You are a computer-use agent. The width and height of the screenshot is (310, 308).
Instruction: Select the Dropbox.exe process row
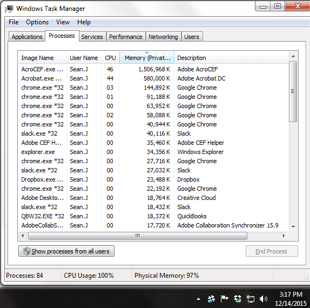pos(153,179)
